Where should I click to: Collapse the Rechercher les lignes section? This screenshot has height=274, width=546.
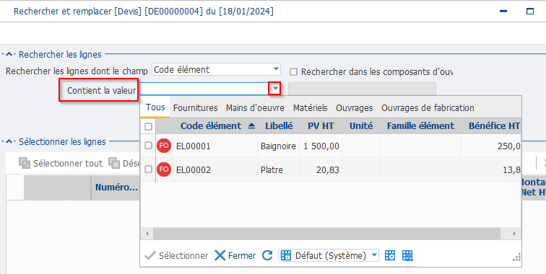9,54
